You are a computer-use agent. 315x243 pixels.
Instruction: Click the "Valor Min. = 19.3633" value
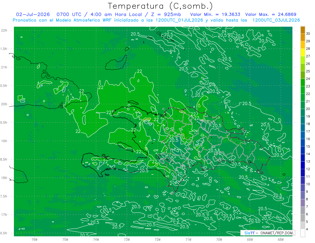point(215,14)
